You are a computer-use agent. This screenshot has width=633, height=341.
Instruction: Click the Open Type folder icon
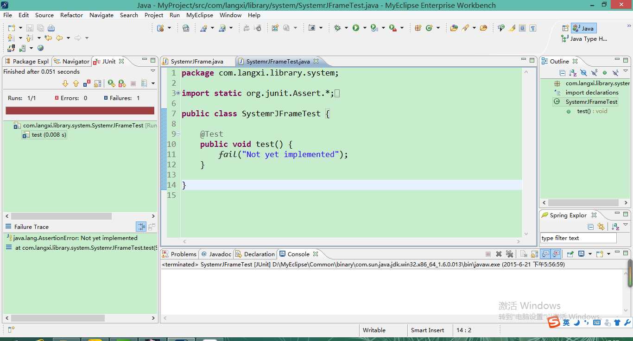pos(454,28)
